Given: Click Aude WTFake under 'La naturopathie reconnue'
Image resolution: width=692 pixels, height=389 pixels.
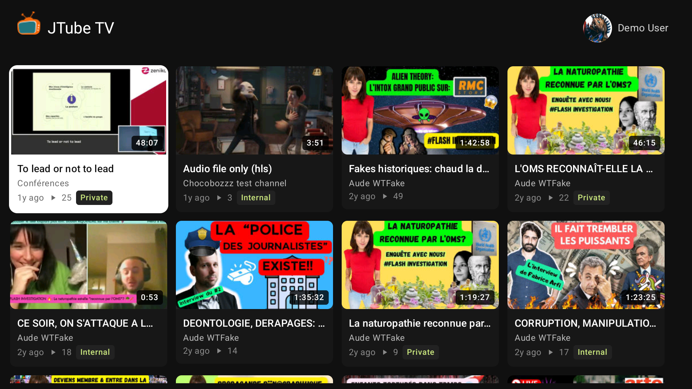Looking at the screenshot, I should pyautogui.click(x=377, y=338).
